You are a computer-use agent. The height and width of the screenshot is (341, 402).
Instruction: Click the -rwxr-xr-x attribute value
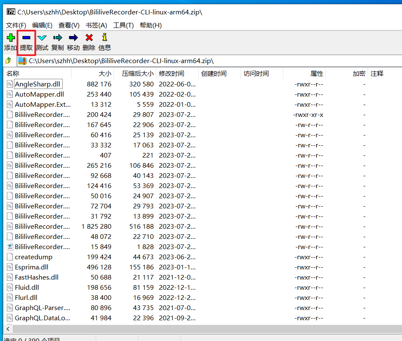308,115
